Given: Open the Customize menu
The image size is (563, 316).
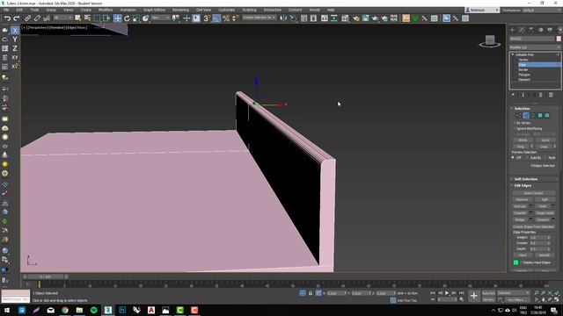Looking at the screenshot, I should click(227, 10).
